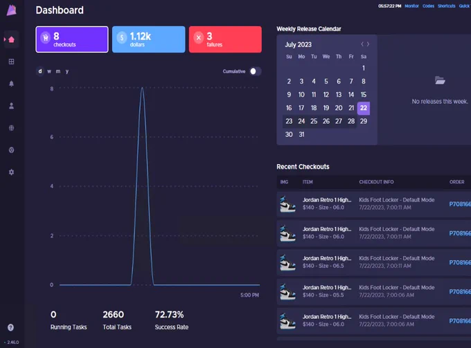This screenshot has height=348, width=471.
Task: Click sneaker thumbnail of Size 06.5 row
Action: [287, 262]
